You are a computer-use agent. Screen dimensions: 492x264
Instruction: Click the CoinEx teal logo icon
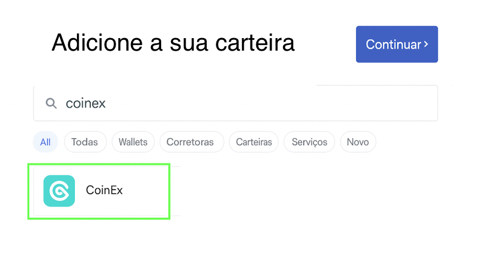pos(59,191)
